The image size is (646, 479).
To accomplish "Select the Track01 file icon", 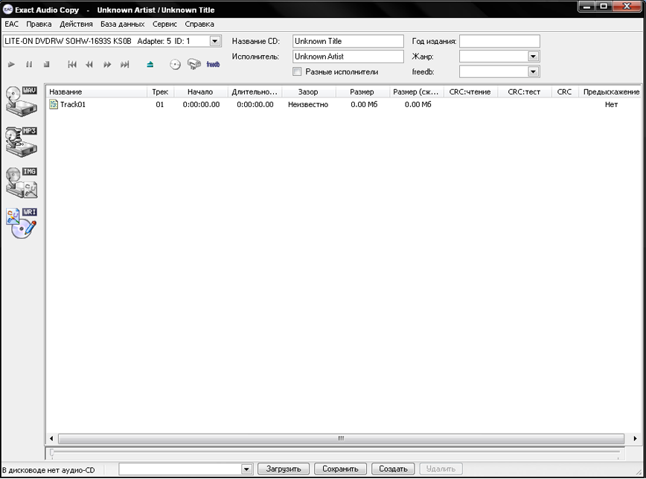I will 53,104.
